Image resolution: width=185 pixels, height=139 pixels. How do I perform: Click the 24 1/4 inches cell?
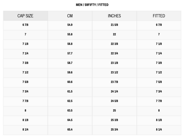114,91
